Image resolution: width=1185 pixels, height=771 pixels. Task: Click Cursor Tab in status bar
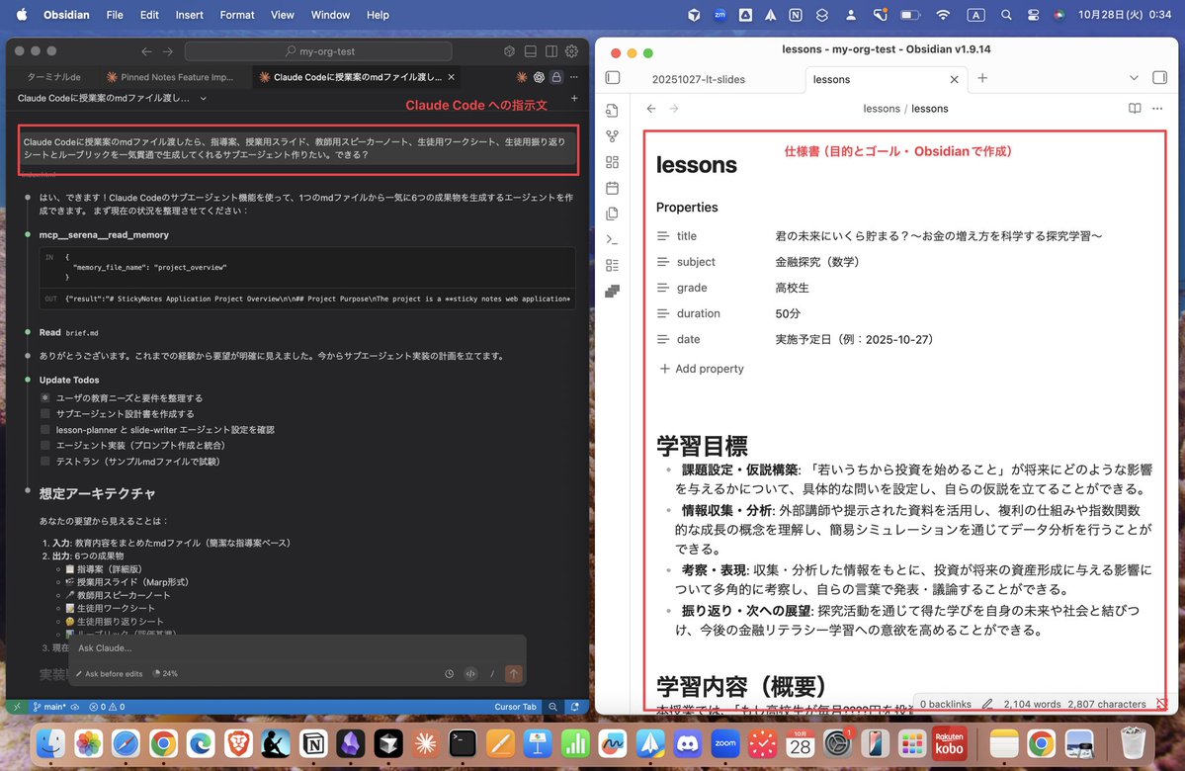click(x=516, y=707)
